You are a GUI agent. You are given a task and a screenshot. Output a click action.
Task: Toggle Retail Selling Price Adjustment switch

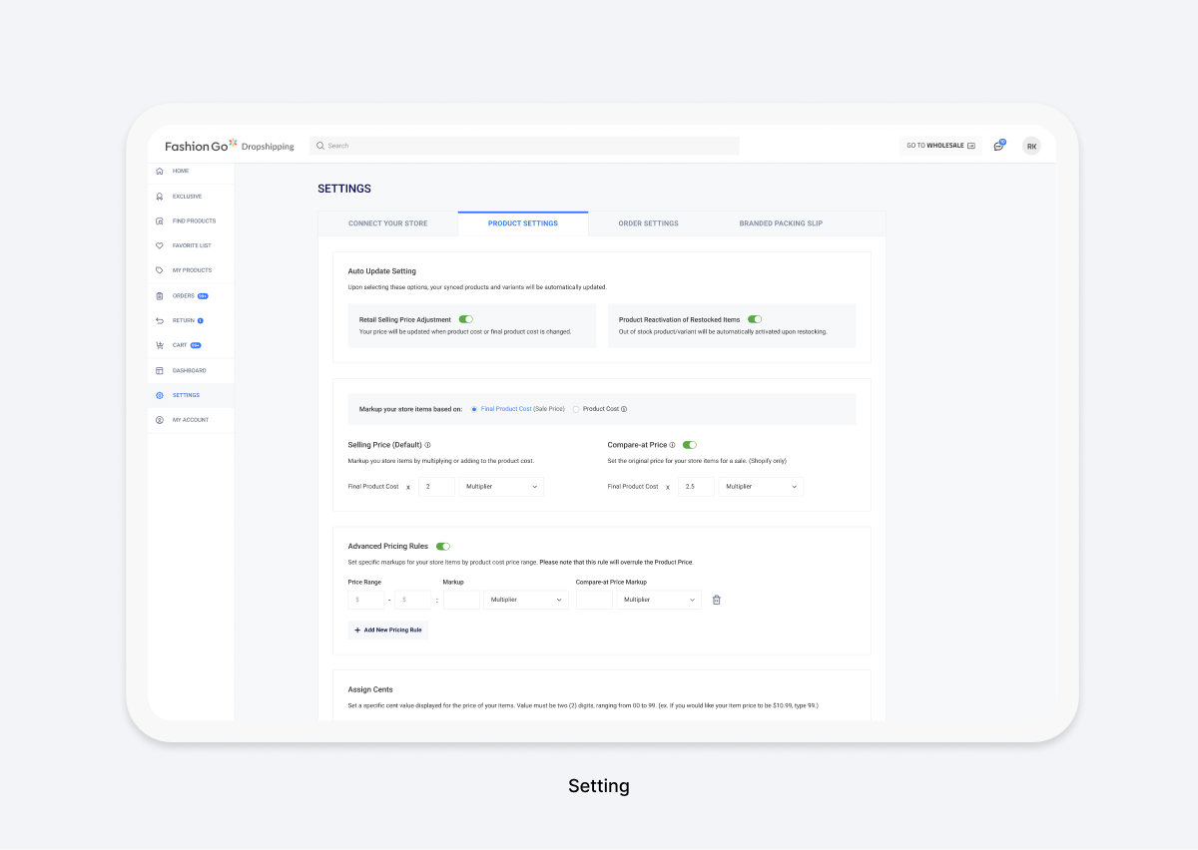[466, 319]
